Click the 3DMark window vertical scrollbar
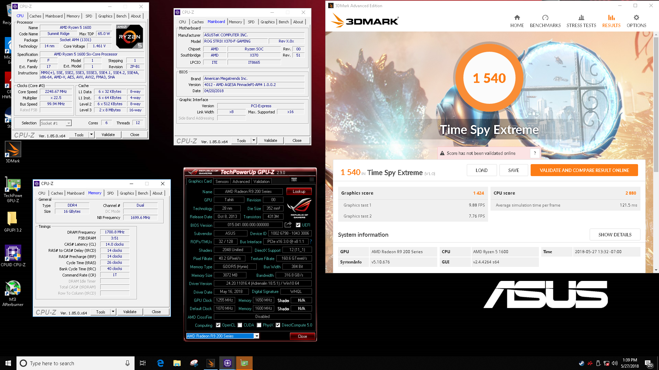Screen dimensions: 659x370 point(656,104)
